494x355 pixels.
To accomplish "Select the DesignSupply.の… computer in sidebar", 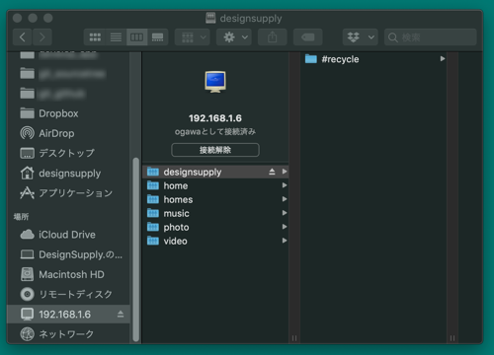I will [68, 254].
